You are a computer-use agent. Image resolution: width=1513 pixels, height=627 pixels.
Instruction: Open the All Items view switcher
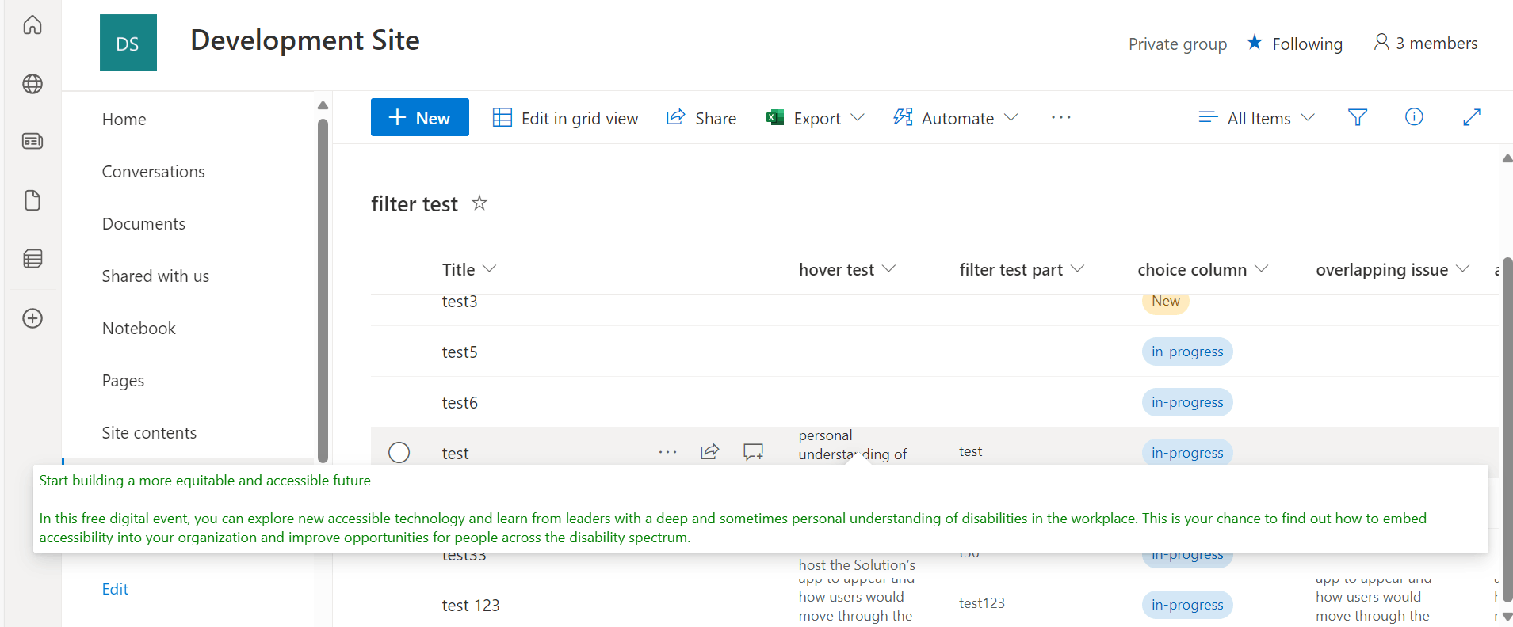click(x=1257, y=118)
